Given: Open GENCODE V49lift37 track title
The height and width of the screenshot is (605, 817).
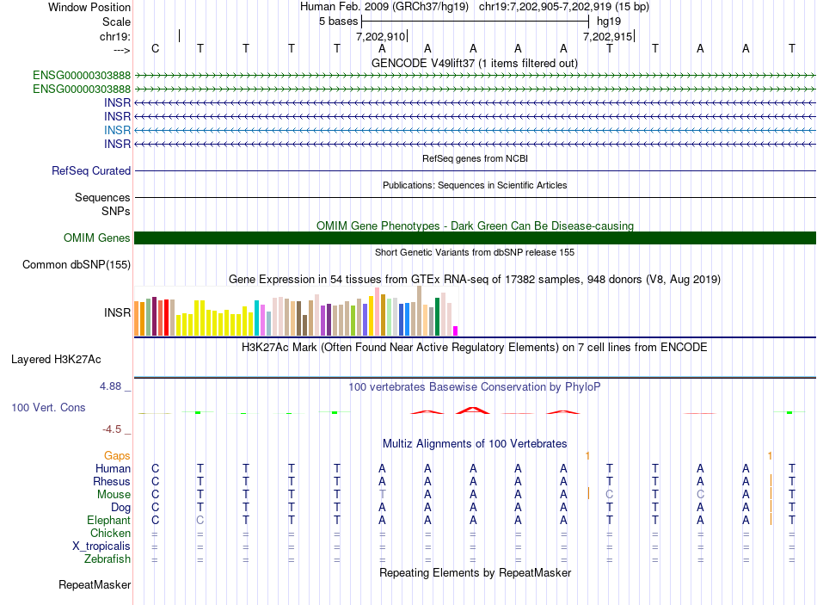Looking at the screenshot, I should (474, 63).
